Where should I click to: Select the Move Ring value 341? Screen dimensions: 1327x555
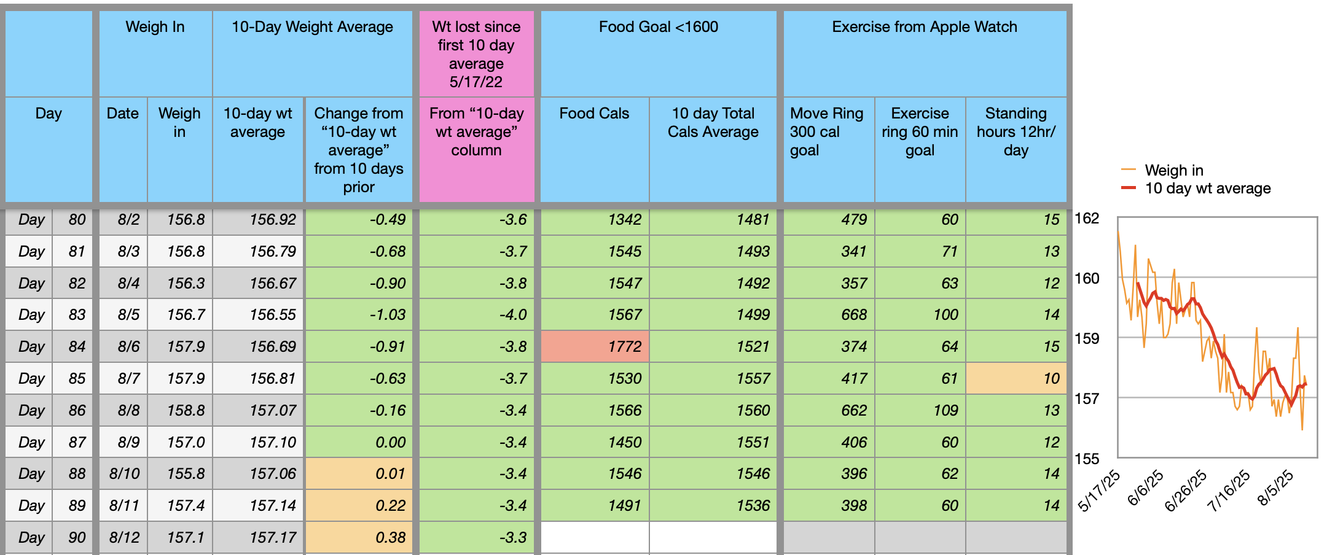(829, 251)
